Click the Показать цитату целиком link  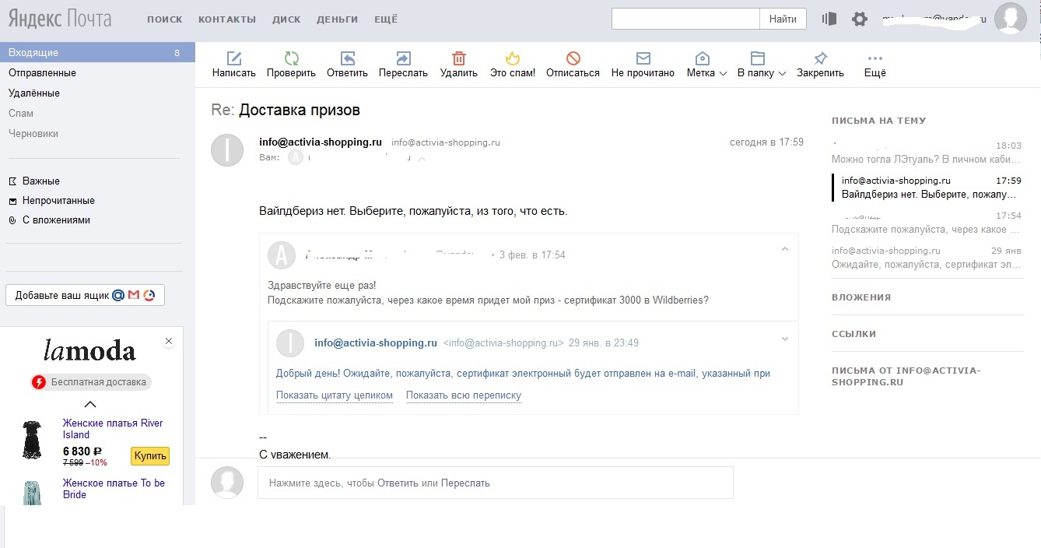[335, 395]
